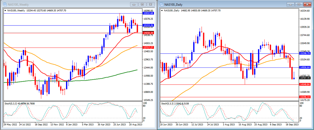Click the 15549.90 value on Daily price scale
The height and width of the screenshot is (130, 314).
click(x=305, y=43)
